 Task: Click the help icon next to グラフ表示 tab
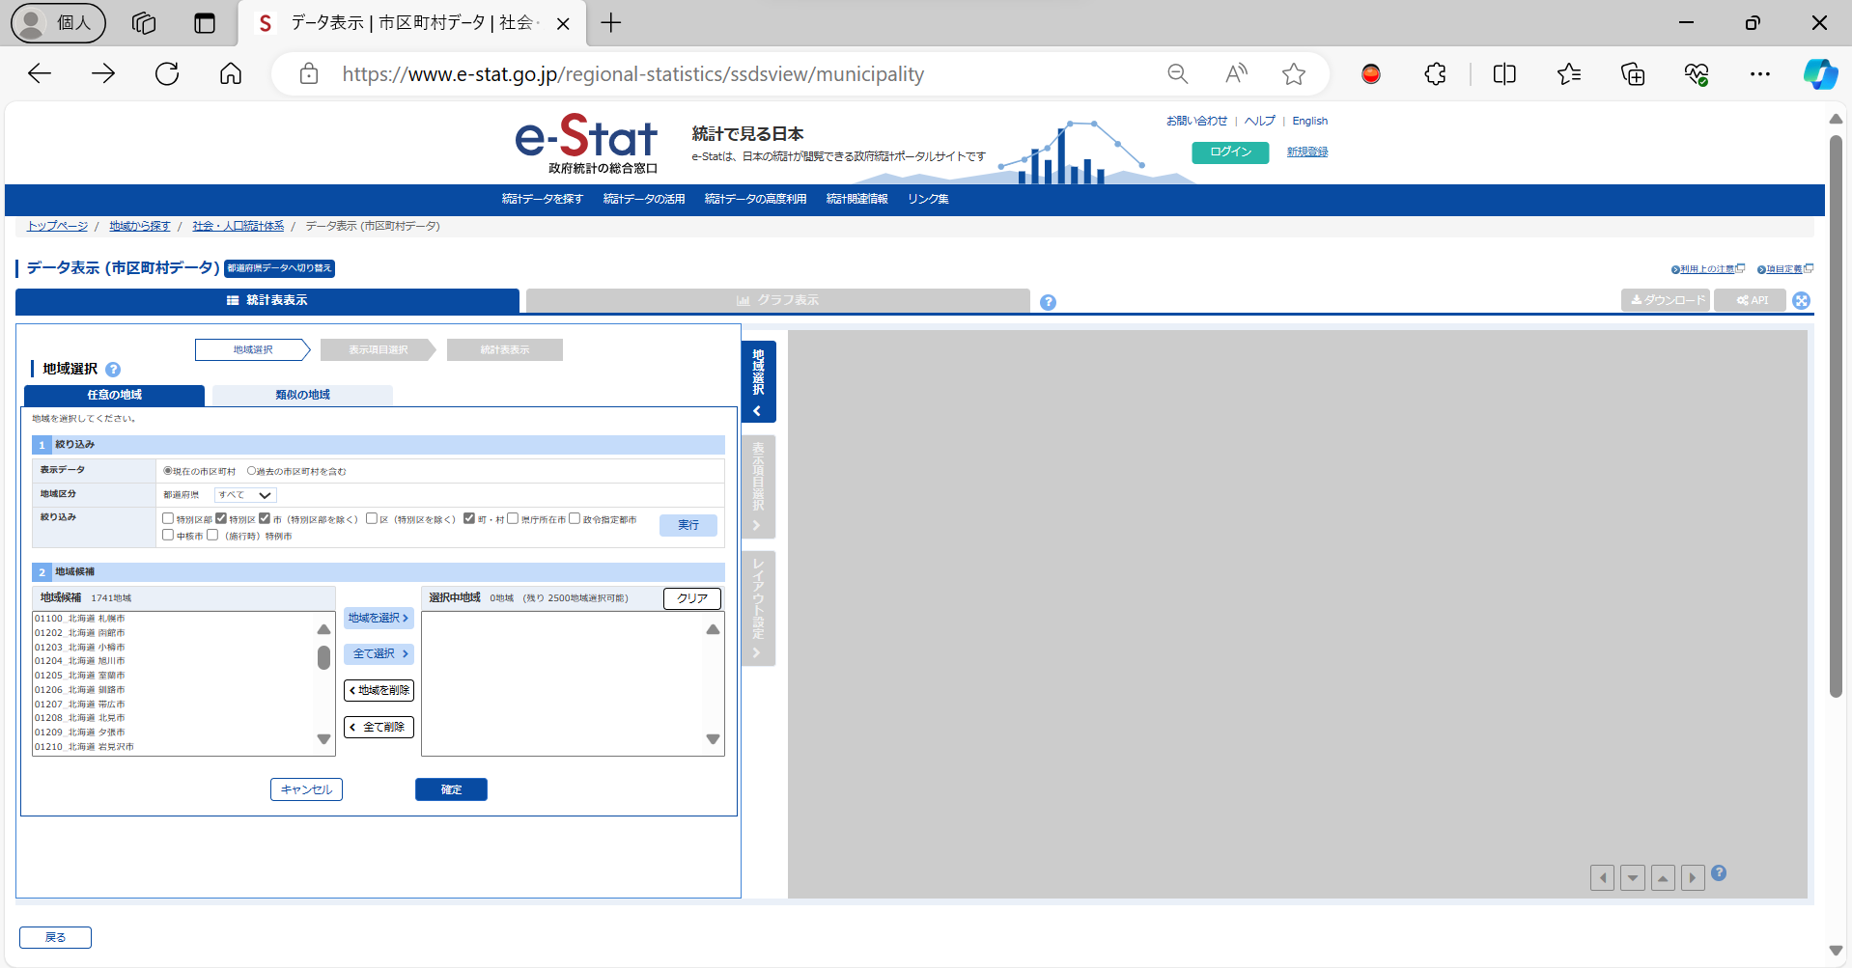(x=1048, y=302)
